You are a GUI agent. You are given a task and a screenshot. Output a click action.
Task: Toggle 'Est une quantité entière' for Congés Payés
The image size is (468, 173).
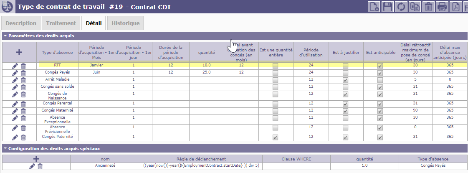click(276, 73)
